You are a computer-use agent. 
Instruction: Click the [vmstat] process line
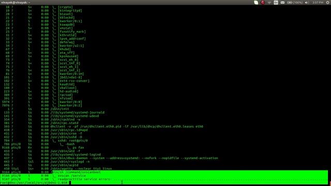39,28
